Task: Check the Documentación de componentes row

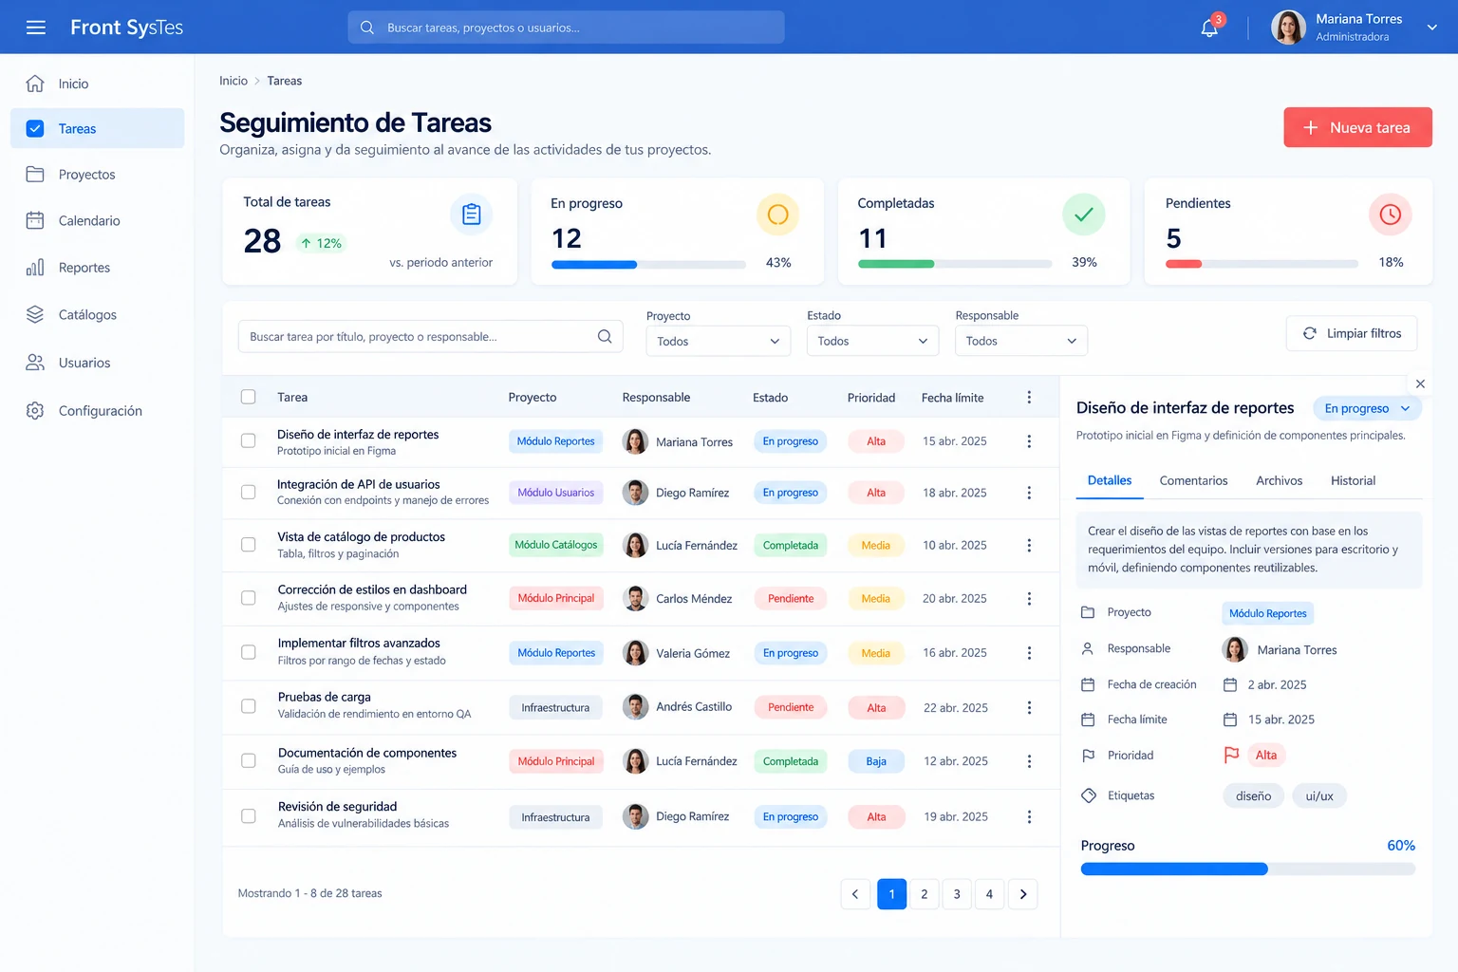Action: tap(249, 760)
